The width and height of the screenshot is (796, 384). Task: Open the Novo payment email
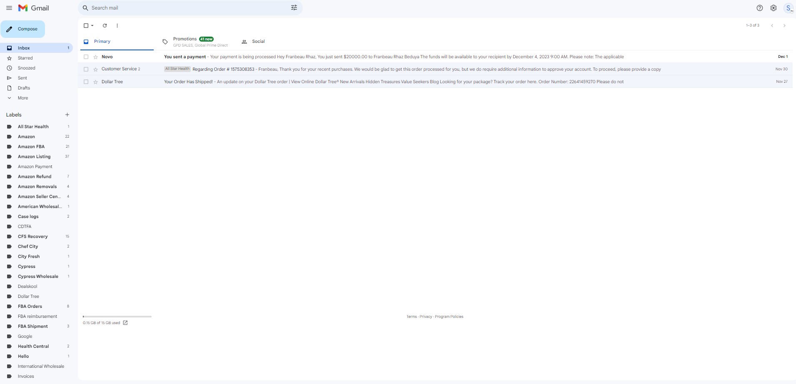pyautogui.click(x=436, y=57)
